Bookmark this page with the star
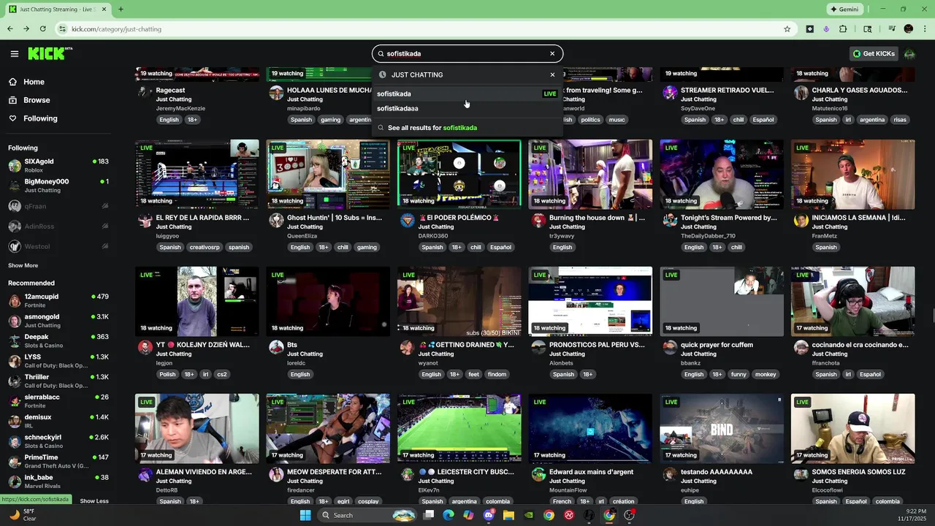Image resolution: width=935 pixels, height=526 pixels. coord(787,29)
